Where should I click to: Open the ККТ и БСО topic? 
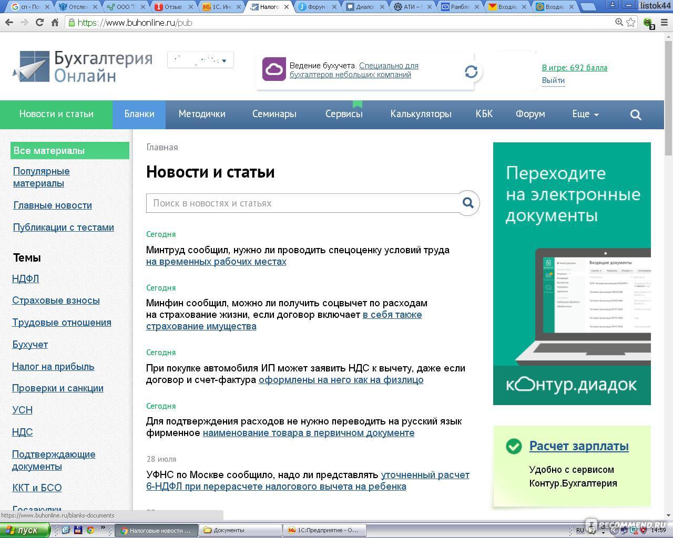pyautogui.click(x=37, y=488)
